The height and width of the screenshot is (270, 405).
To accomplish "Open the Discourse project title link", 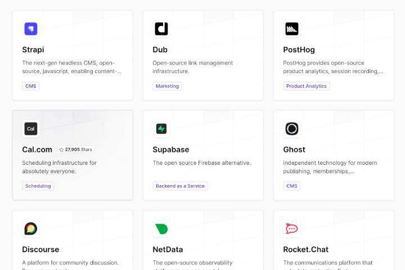I will tap(40, 249).
